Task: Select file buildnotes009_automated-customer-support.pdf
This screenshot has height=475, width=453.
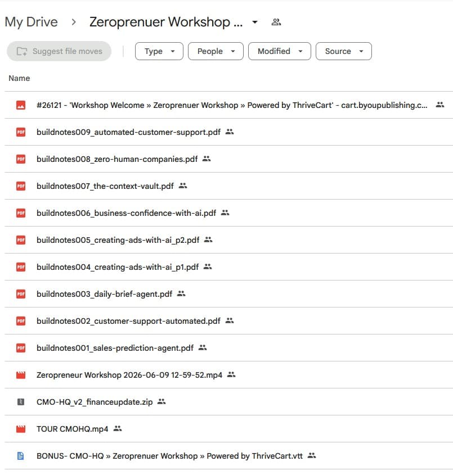Action: (128, 132)
